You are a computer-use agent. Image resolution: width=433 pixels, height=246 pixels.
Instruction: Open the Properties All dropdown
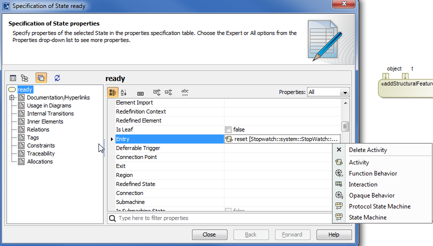tap(328, 92)
